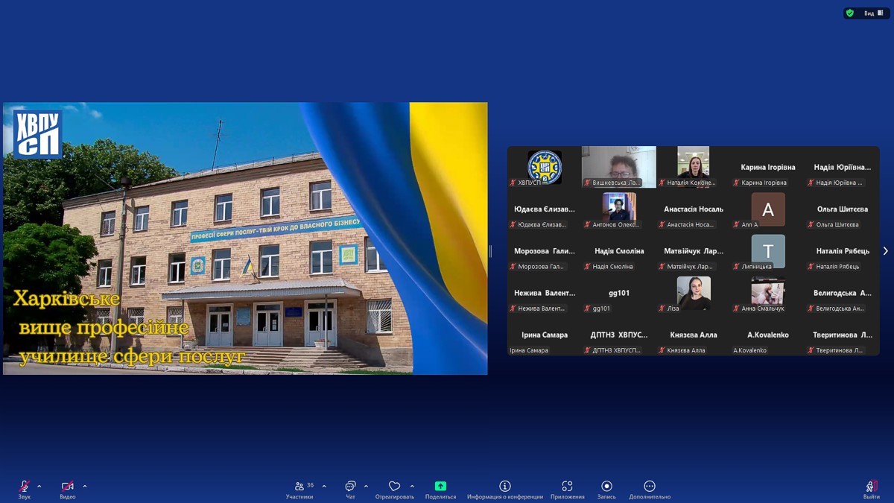
Task: Select the gg101 participant tile
Action: tap(619, 293)
